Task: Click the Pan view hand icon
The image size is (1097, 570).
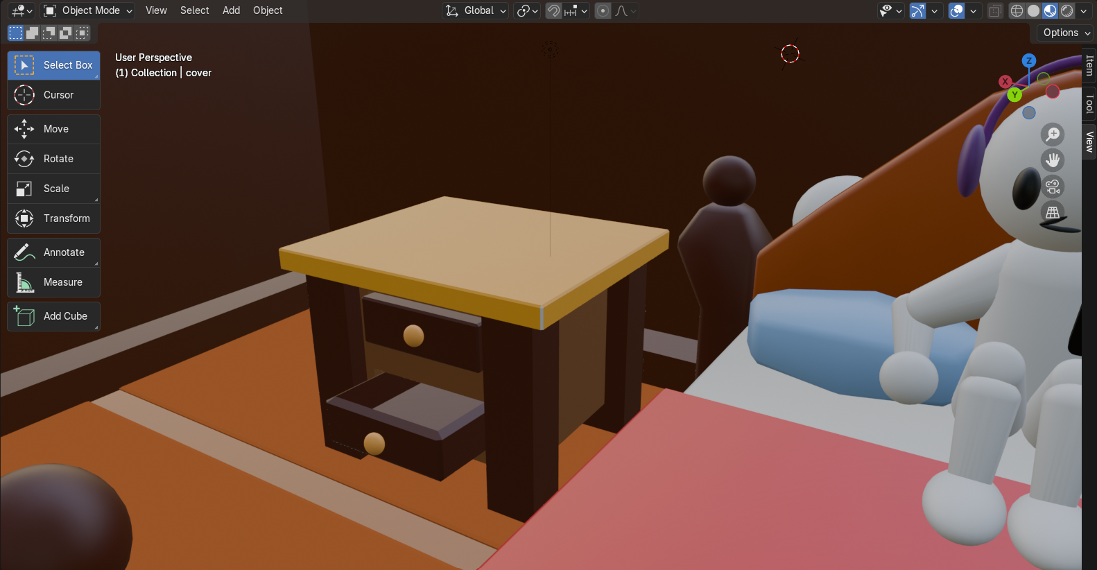Action: point(1053,160)
